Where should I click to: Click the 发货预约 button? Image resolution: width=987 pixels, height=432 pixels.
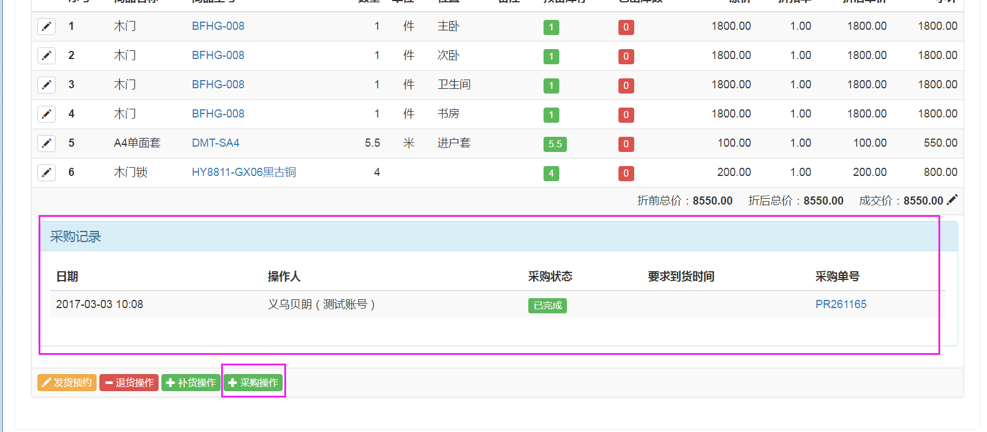click(67, 382)
